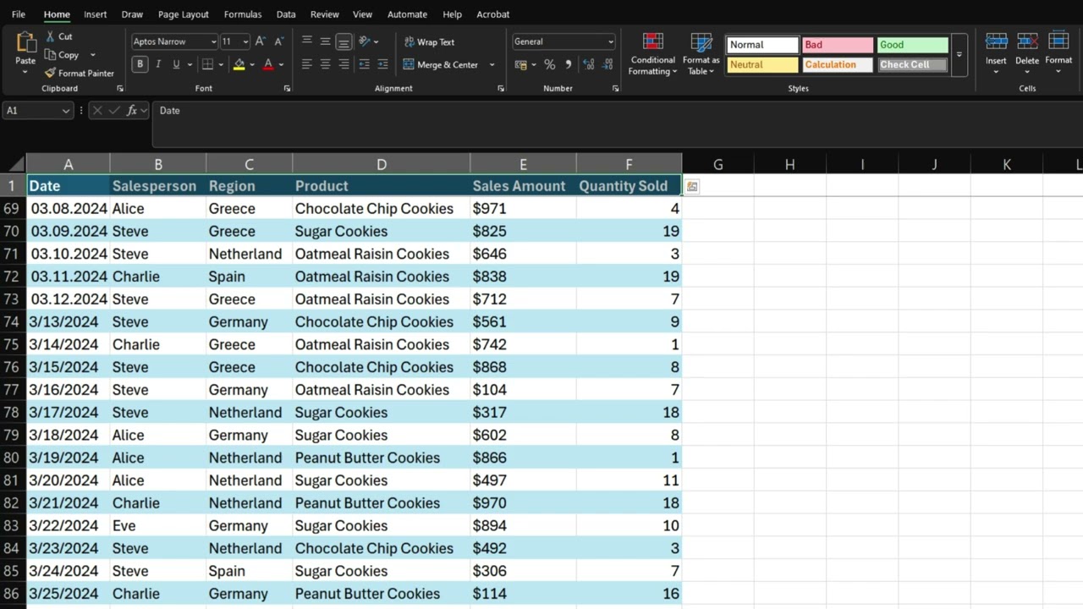Apply the Good cell style
1083x609 pixels.
912,45
